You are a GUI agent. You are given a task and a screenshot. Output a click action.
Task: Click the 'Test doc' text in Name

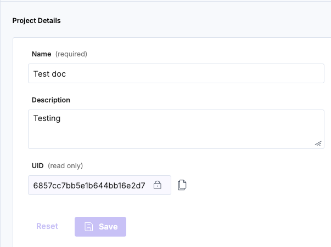pyautogui.click(x=49, y=73)
